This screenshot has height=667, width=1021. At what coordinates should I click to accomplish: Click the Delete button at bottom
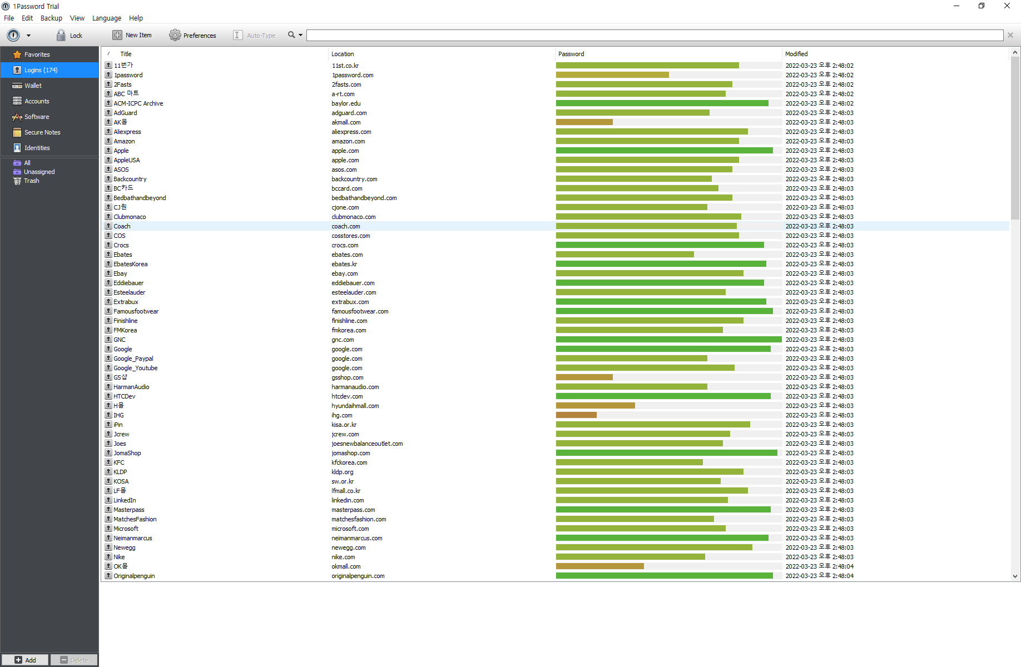(x=74, y=660)
